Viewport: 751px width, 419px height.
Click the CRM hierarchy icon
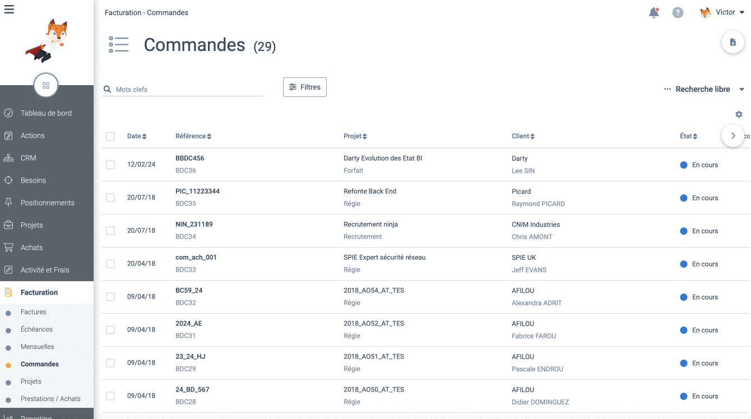pos(8,158)
